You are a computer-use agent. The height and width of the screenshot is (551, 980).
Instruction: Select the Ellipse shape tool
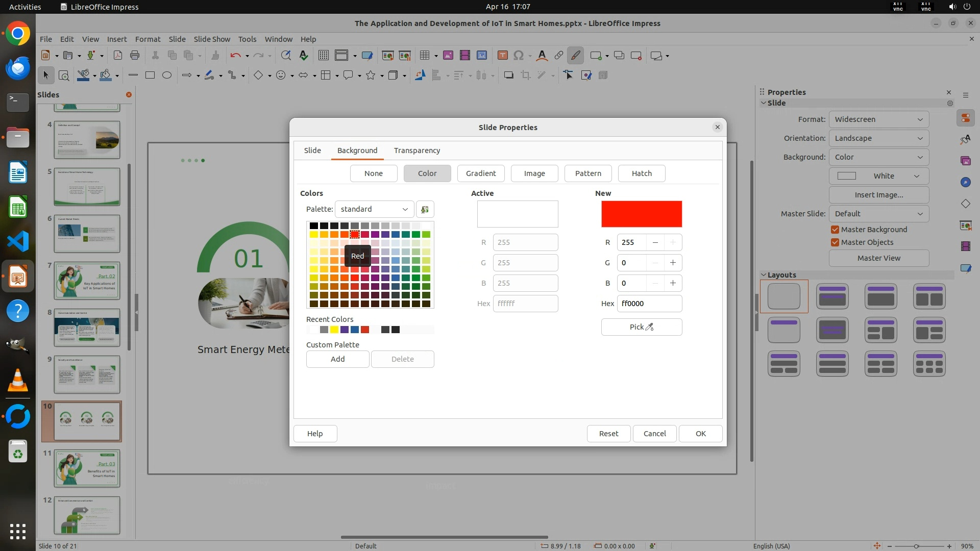click(x=166, y=75)
